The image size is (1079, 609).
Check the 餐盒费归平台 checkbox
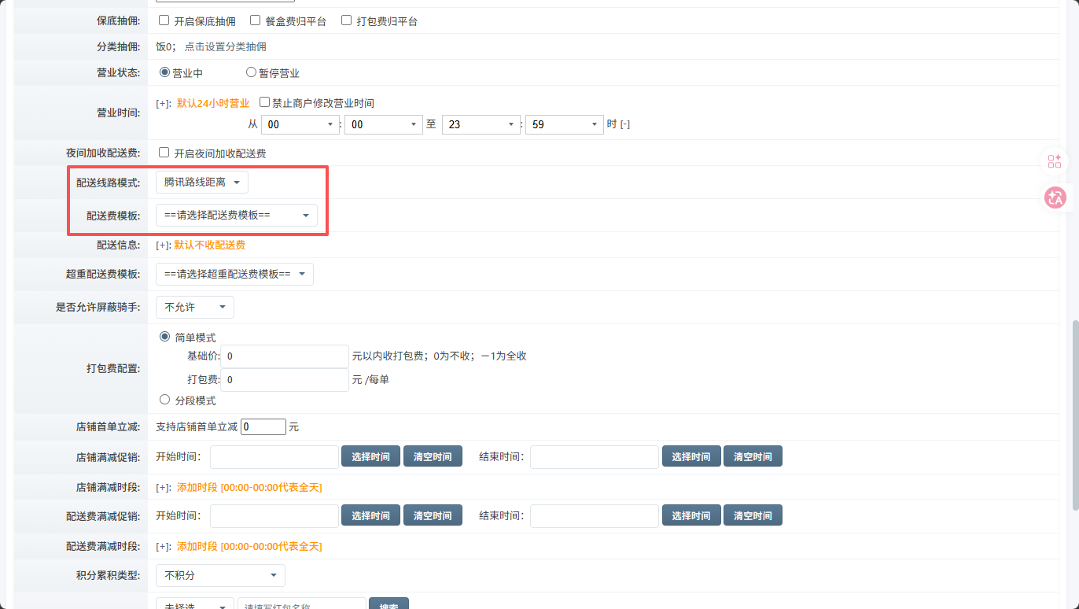point(256,20)
